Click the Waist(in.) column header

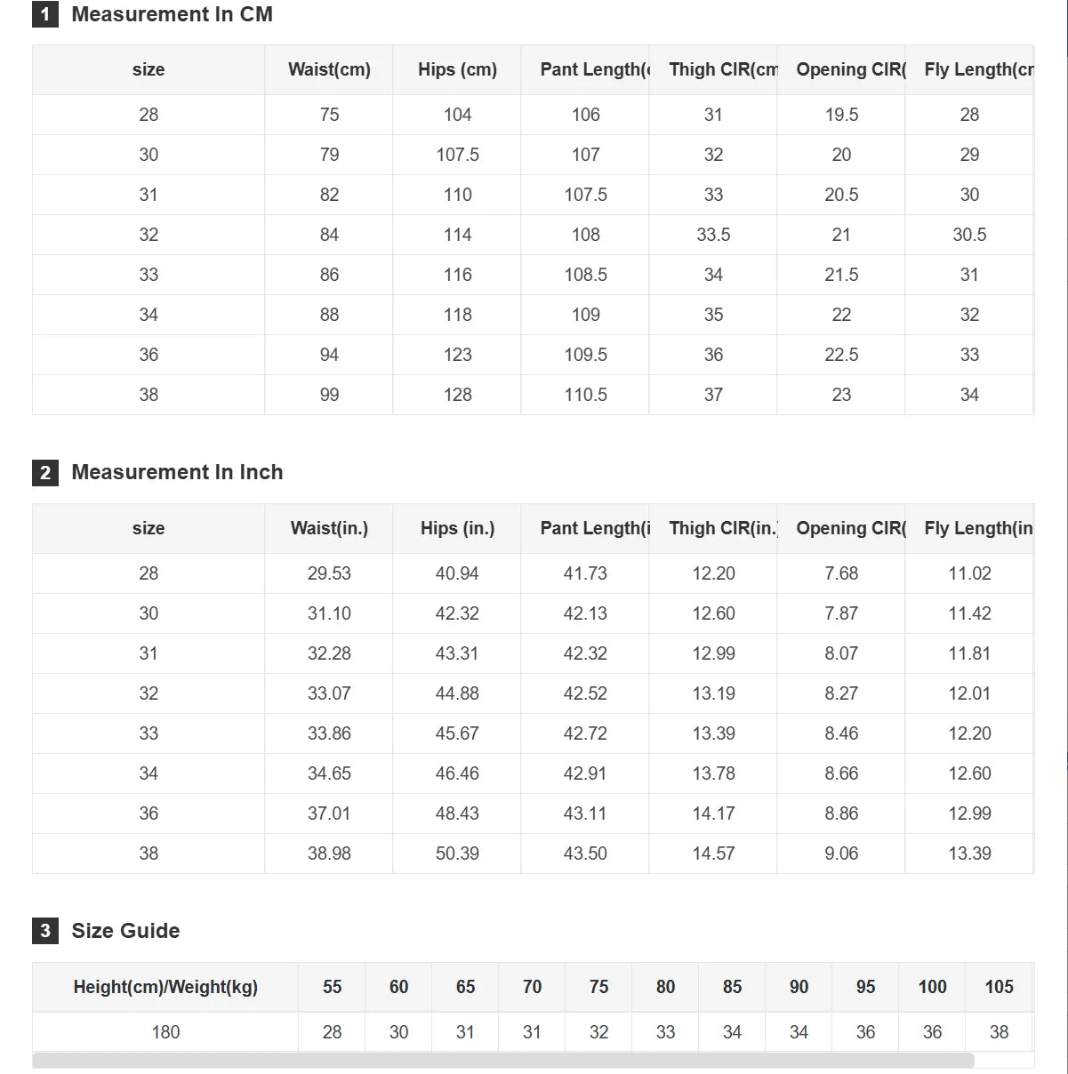click(329, 528)
